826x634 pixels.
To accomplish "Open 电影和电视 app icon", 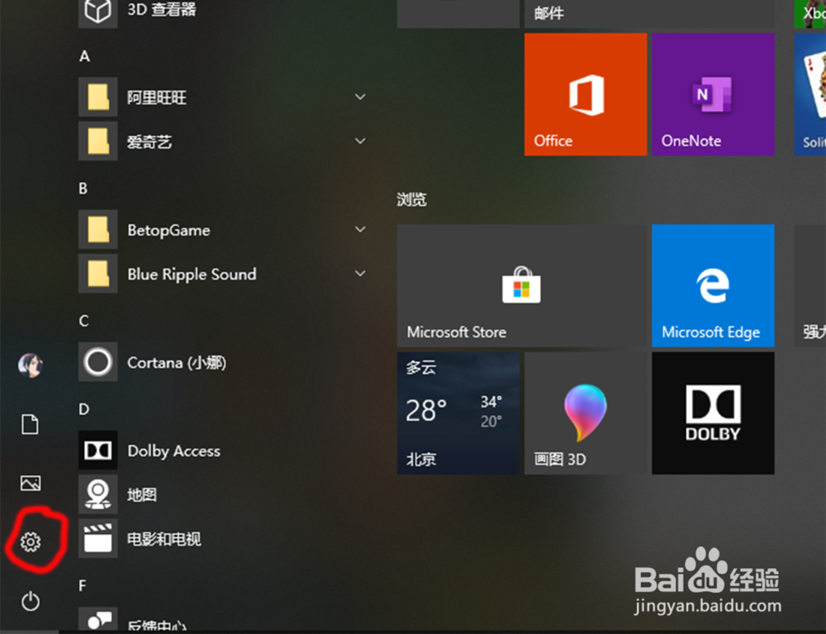I will [98, 539].
